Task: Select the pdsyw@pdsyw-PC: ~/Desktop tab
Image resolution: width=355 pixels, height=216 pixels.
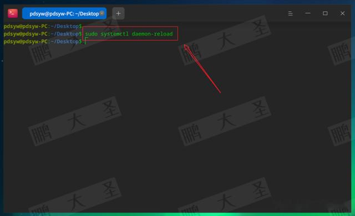Action: (x=64, y=13)
